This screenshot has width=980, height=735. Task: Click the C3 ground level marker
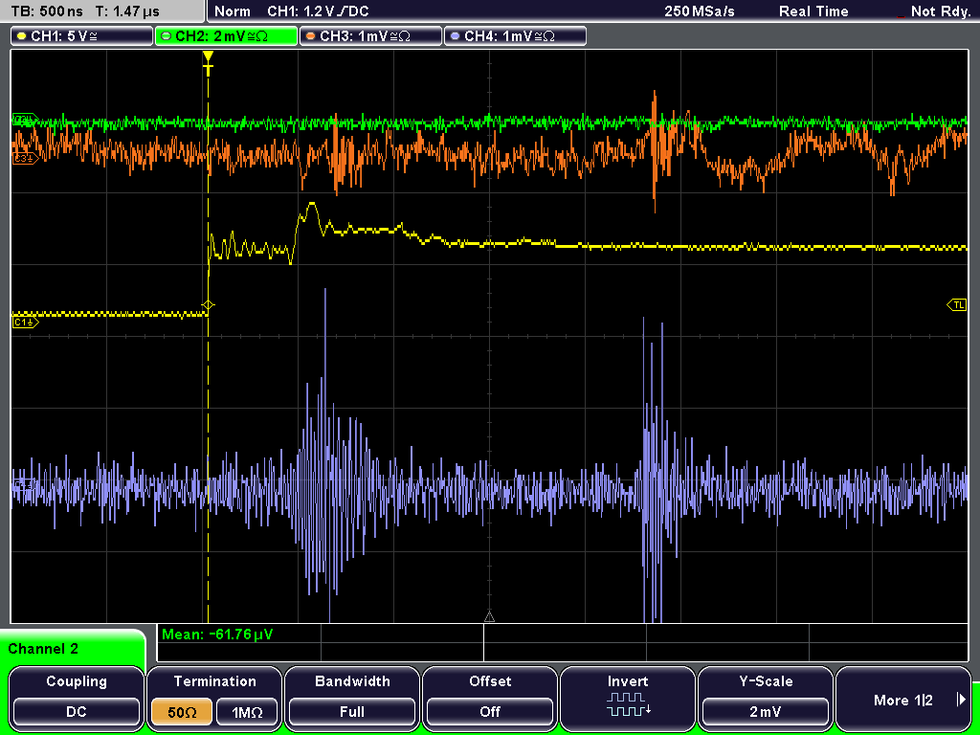[x=25, y=160]
